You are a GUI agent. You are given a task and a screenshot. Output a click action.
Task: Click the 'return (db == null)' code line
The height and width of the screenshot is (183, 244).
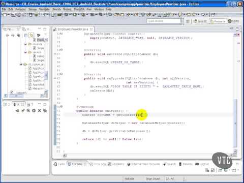pyautogui.click(x=112, y=139)
